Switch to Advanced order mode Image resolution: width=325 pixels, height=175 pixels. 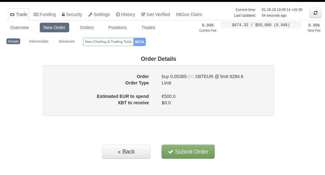tap(66, 41)
